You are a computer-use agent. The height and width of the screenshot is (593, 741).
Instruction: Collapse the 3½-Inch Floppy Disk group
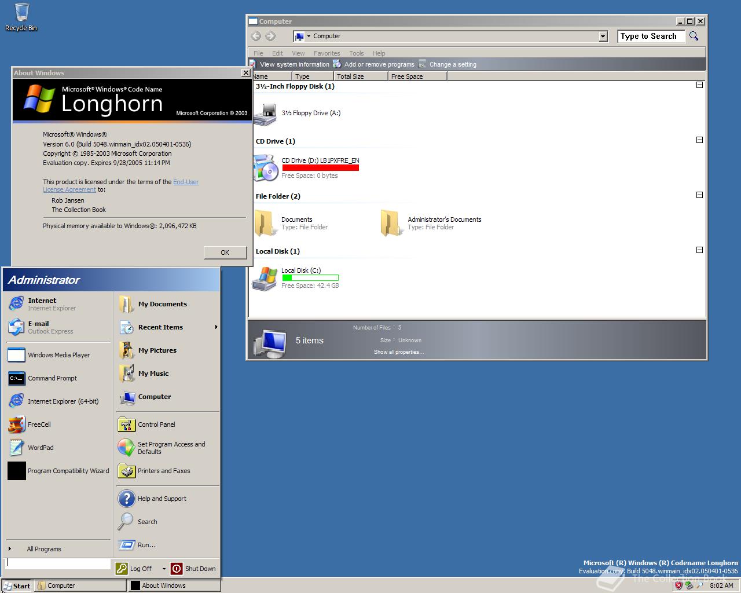pos(699,85)
